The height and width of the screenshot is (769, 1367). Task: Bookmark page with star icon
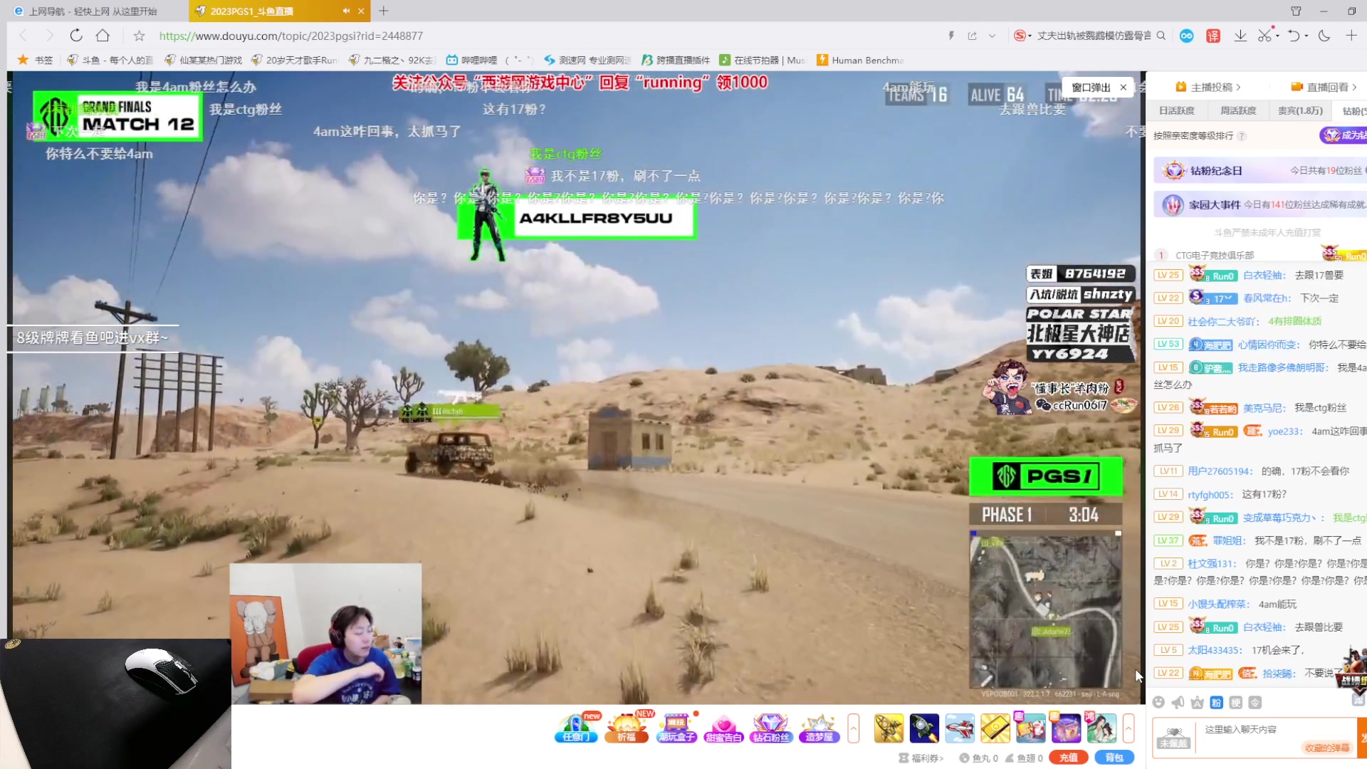coord(139,36)
